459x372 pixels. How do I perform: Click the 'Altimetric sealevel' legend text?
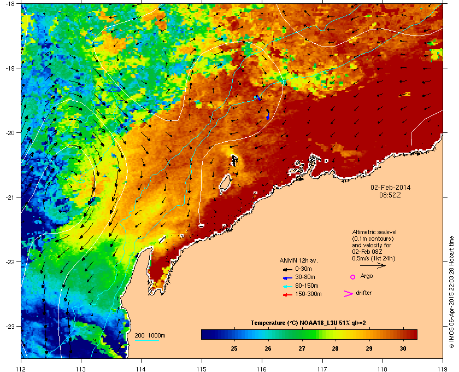[374, 232]
